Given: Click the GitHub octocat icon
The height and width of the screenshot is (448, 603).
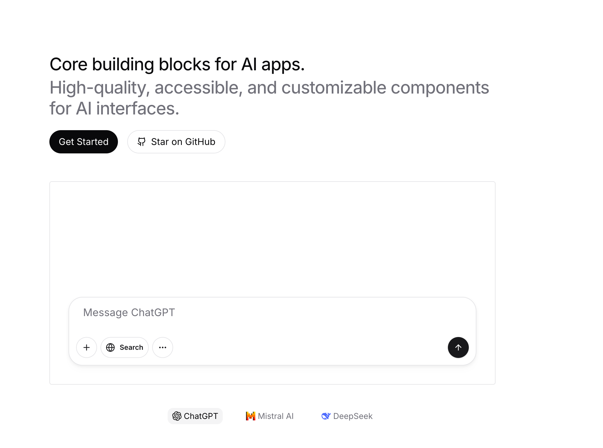Looking at the screenshot, I should click(141, 142).
